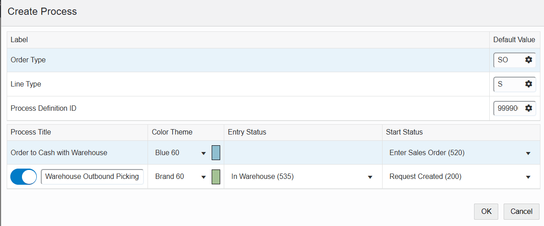Open gear settings for Line Type value
This screenshot has height=226, width=544.
pyautogui.click(x=528, y=84)
